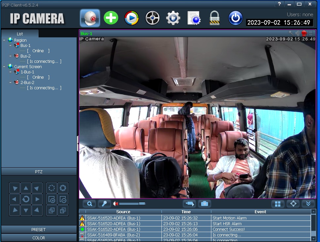Select Bus-2 under Region

click(25, 56)
